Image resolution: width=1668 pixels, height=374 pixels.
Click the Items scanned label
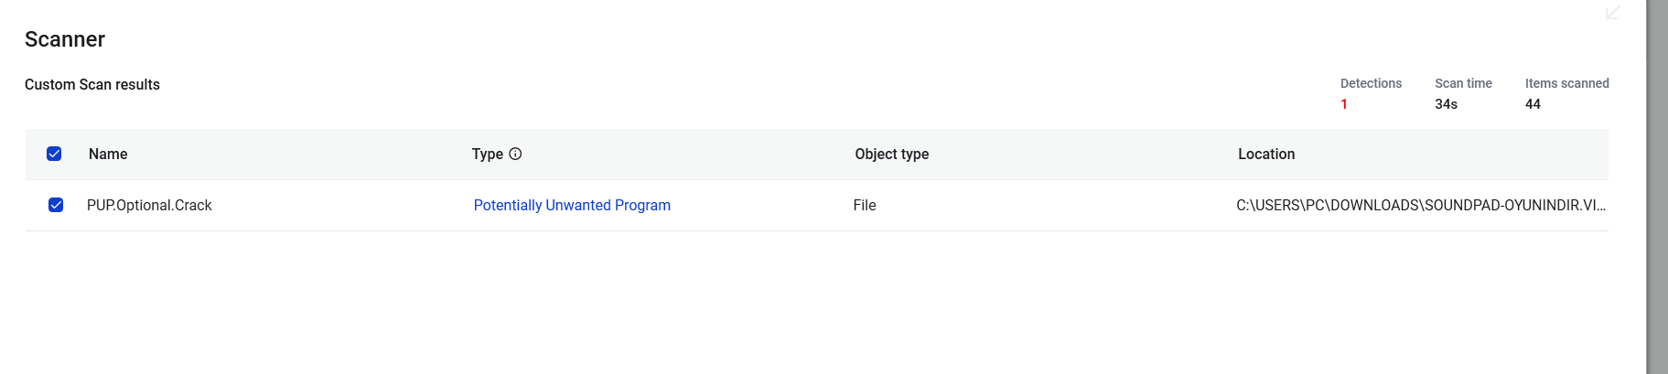pos(1566,83)
